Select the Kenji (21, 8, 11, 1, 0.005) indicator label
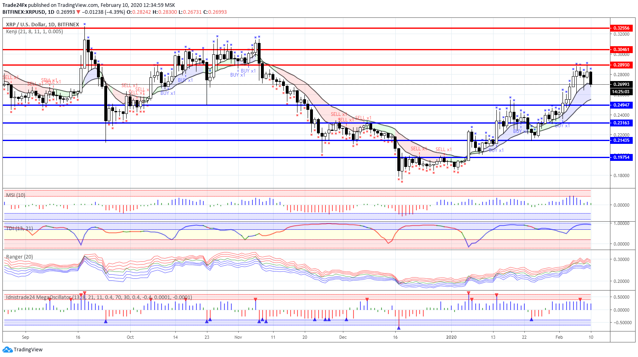This screenshot has height=357, width=638. pos(34,31)
